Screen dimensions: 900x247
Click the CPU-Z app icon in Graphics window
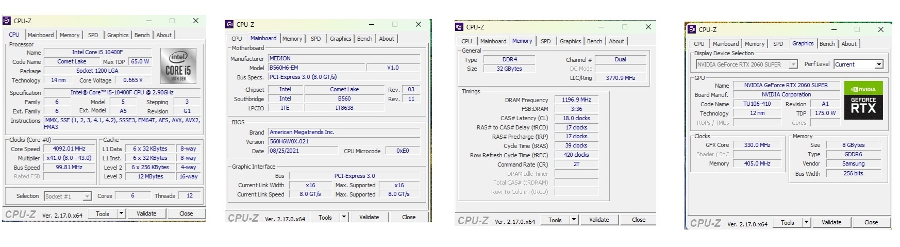pos(692,29)
